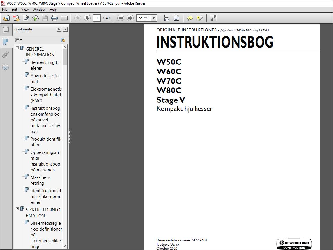
Task: Click the Reservedelsnummer 51657682 text
Action: coord(182,240)
